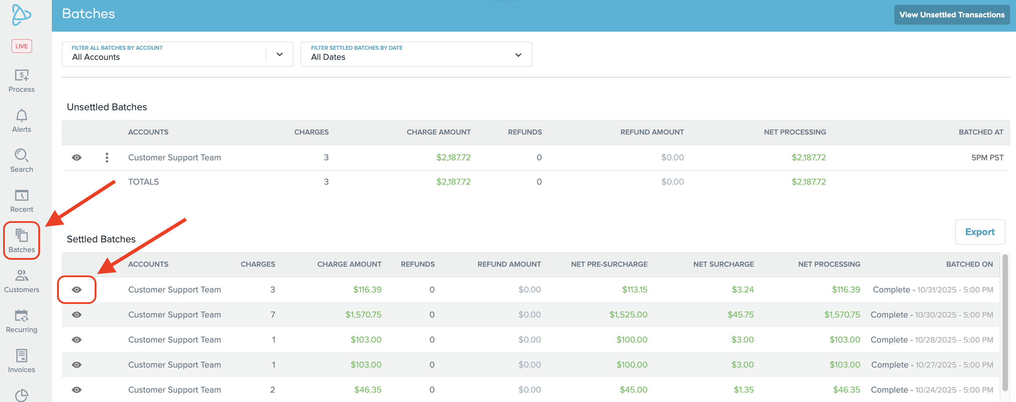Open the Recurring payments icon
This screenshot has width=1016, height=402.
coord(21,315)
